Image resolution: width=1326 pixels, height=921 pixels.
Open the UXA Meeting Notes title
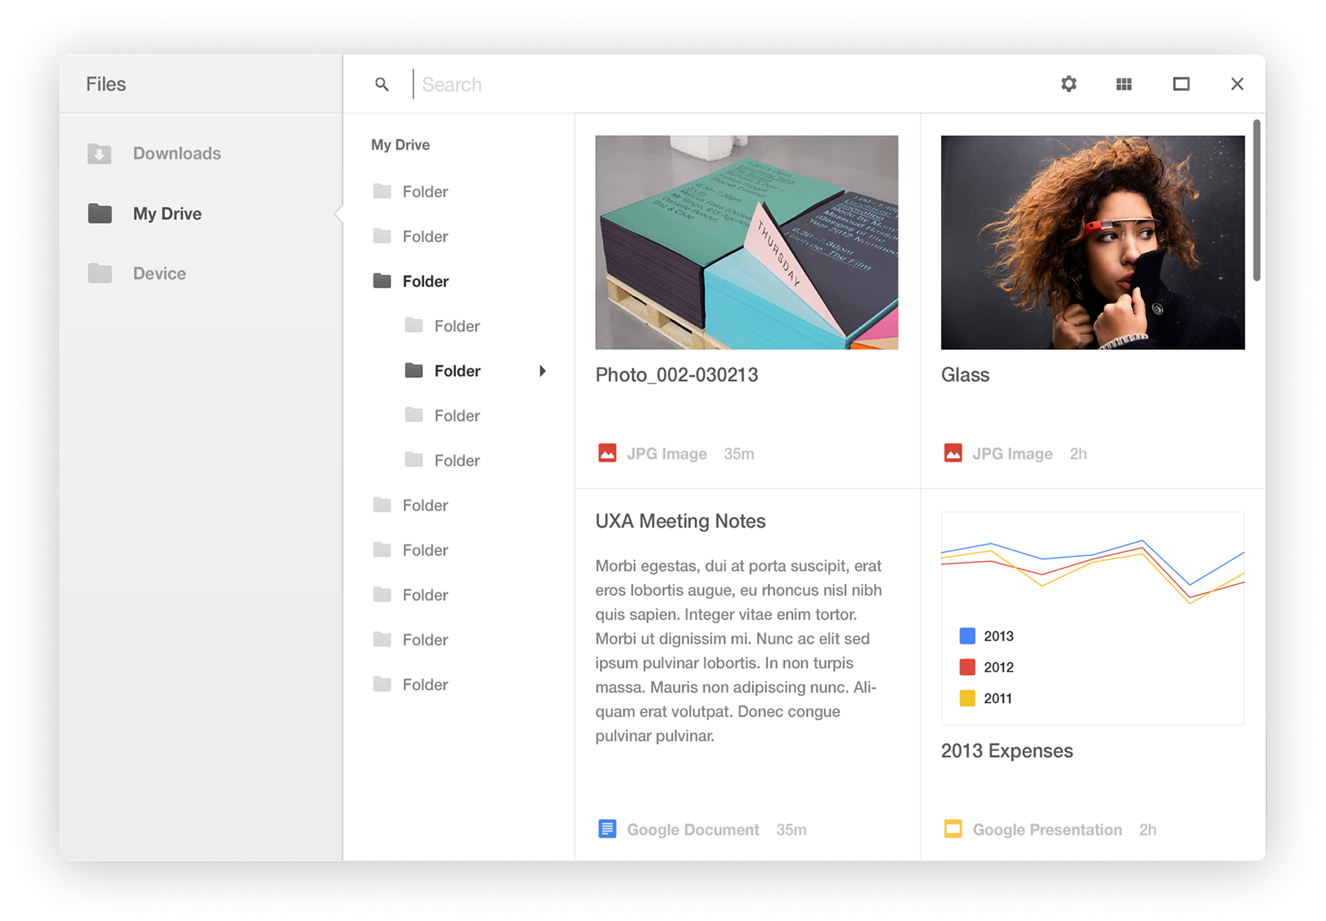pos(681,521)
